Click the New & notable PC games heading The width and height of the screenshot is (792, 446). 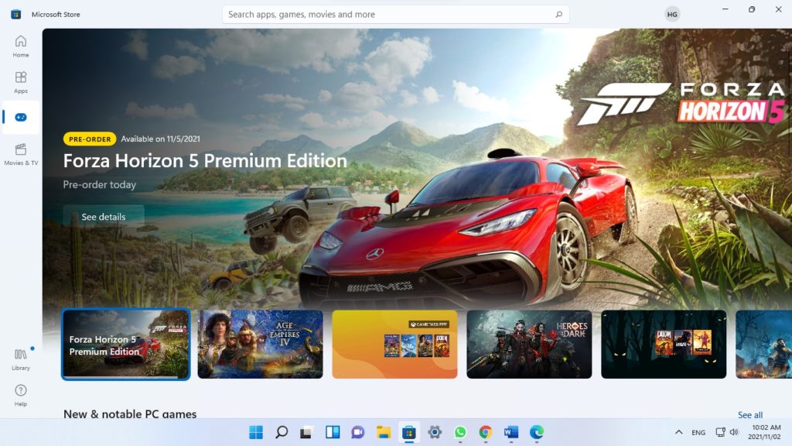pyautogui.click(x=130, y=413)
